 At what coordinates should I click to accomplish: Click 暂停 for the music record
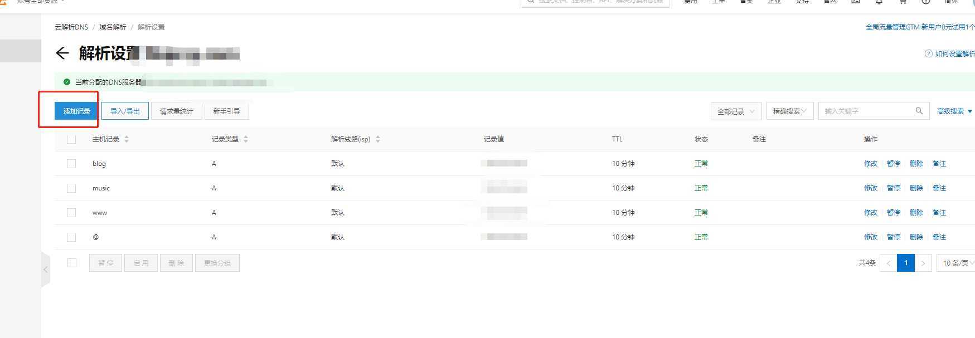[894, 188]
